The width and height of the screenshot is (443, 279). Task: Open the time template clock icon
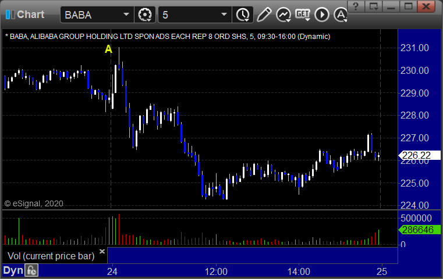click(x=243, y=15)
